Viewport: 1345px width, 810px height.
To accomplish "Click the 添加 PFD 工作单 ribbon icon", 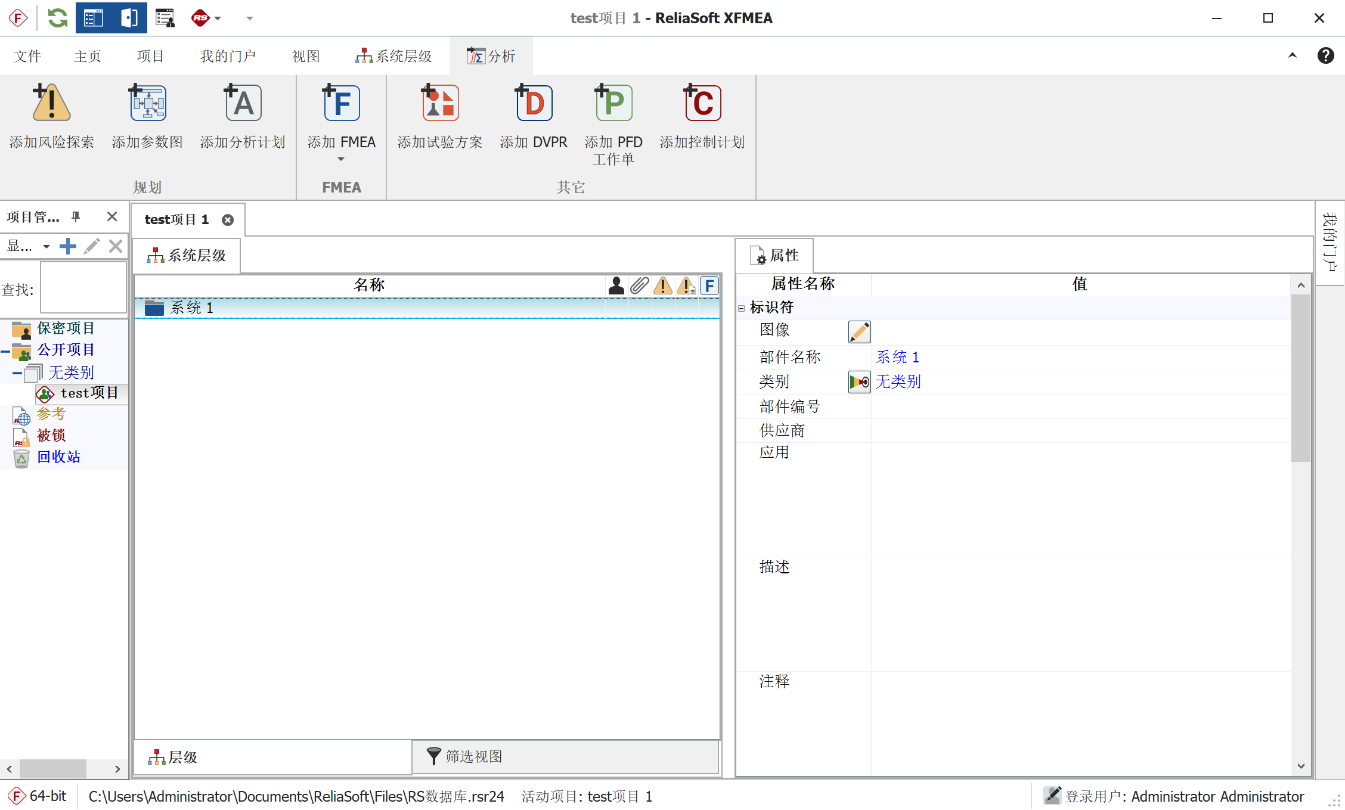I will click(613, 103).
